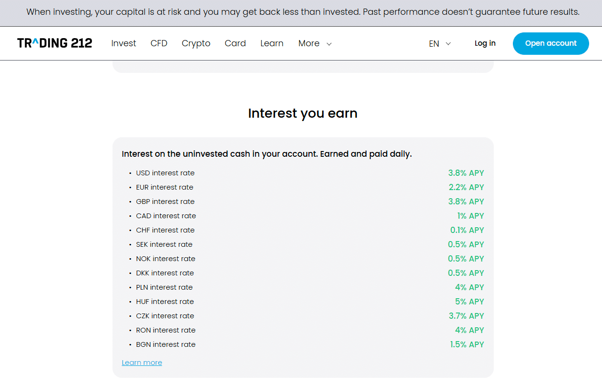
Task: Click the capital at risk warning banner
Action: pyautogui.click(x=303, y=12)
